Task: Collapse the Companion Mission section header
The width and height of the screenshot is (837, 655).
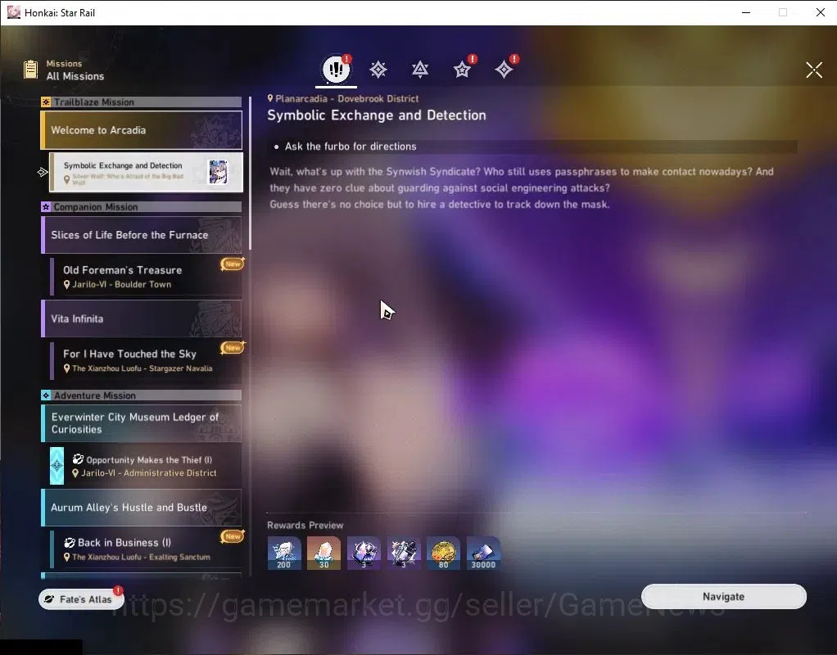Action: pyautogui.click(x=141, y=206)
